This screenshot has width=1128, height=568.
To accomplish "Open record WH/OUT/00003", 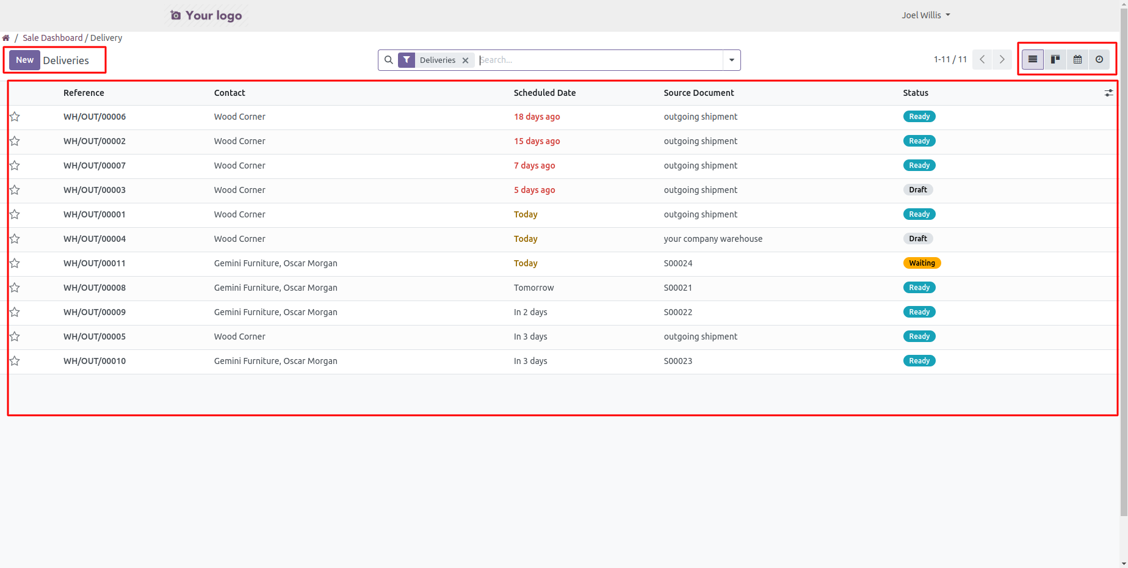I will (x=95, y=190).
